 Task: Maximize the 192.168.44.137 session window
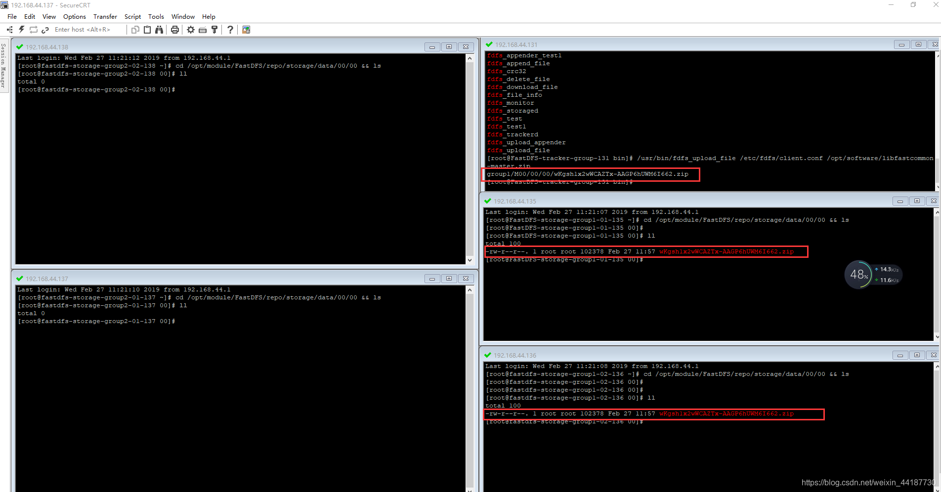click(x=449, y=279)
